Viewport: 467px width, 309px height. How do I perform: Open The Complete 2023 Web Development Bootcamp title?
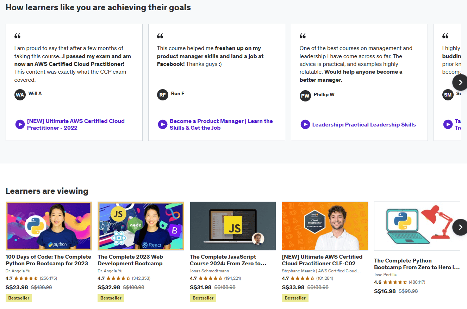[130, 260]
